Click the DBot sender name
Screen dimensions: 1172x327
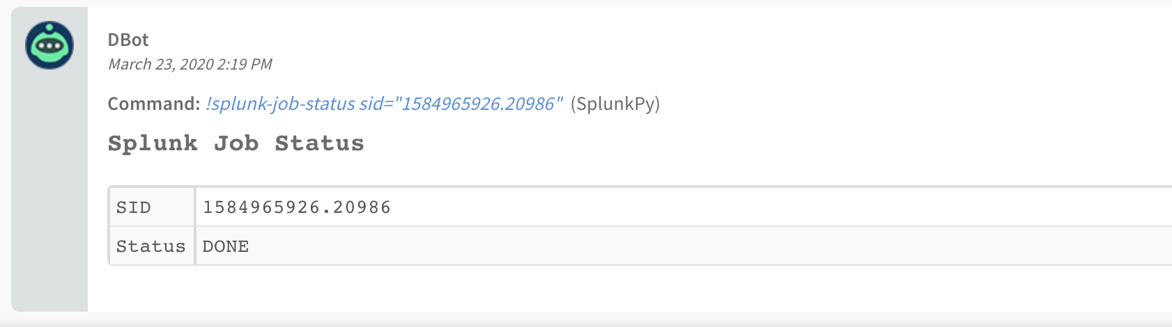pos(128,40)
